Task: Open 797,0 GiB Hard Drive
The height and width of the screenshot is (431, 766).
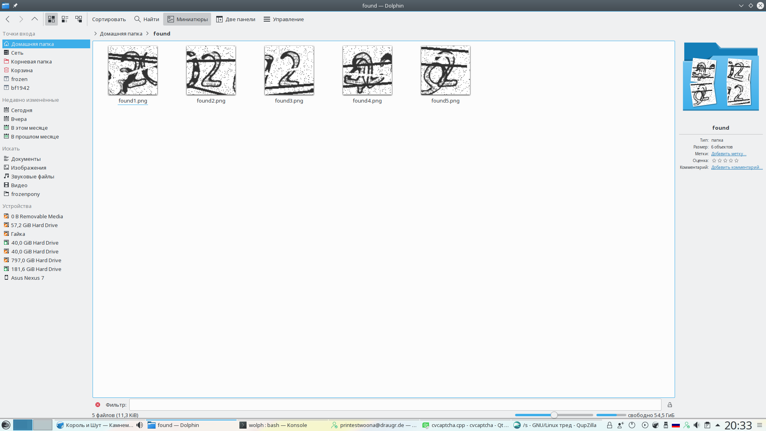Action: pyautogui.click(x=46, y=260)
